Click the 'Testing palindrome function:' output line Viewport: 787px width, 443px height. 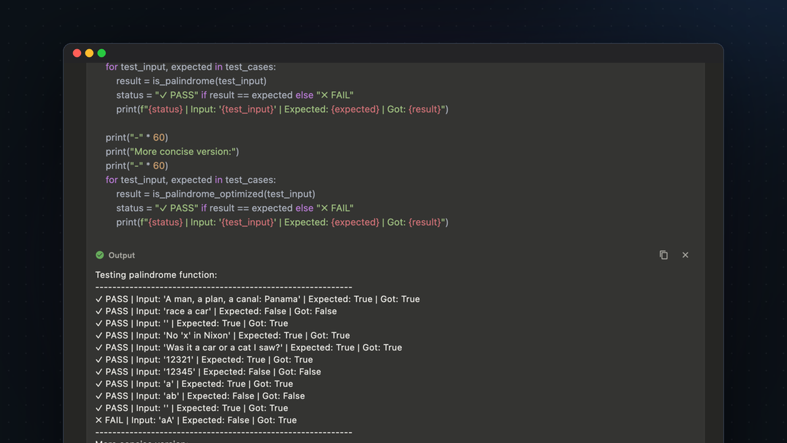tap(156, 275)
